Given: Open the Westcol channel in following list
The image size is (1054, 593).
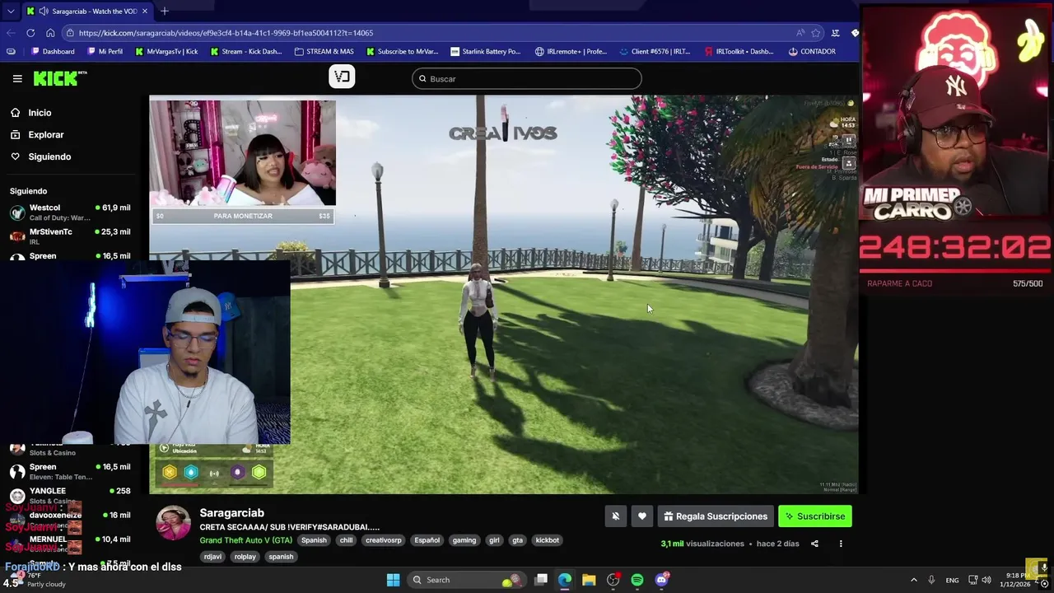Looking at the screenshot, I should click(x=70, y=212).
